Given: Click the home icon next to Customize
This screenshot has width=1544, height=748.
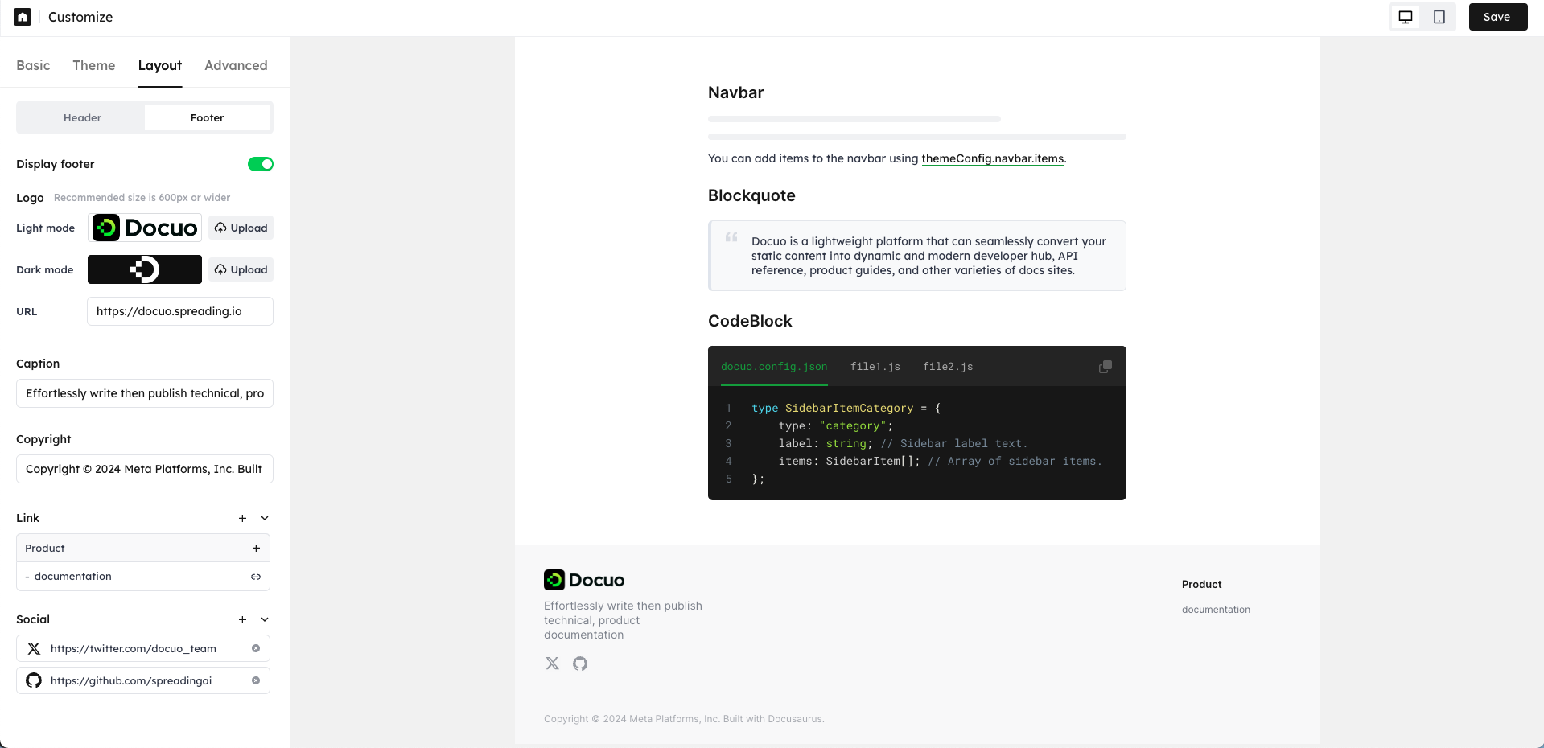Looking at the screenshot, I should [23, 17].
